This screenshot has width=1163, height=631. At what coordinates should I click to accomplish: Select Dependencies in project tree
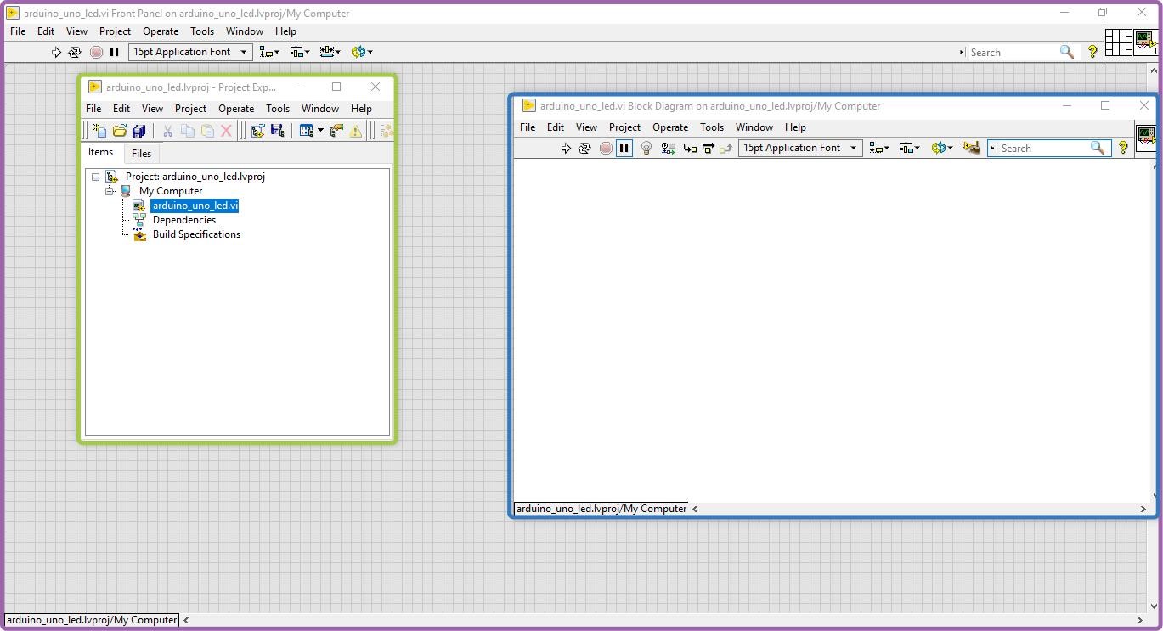click(x=183, y=220)
